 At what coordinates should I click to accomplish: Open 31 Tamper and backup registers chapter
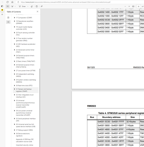24,90
